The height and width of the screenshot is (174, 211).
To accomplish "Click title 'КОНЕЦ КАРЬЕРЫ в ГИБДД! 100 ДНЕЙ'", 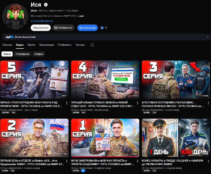I will (172, 162).
